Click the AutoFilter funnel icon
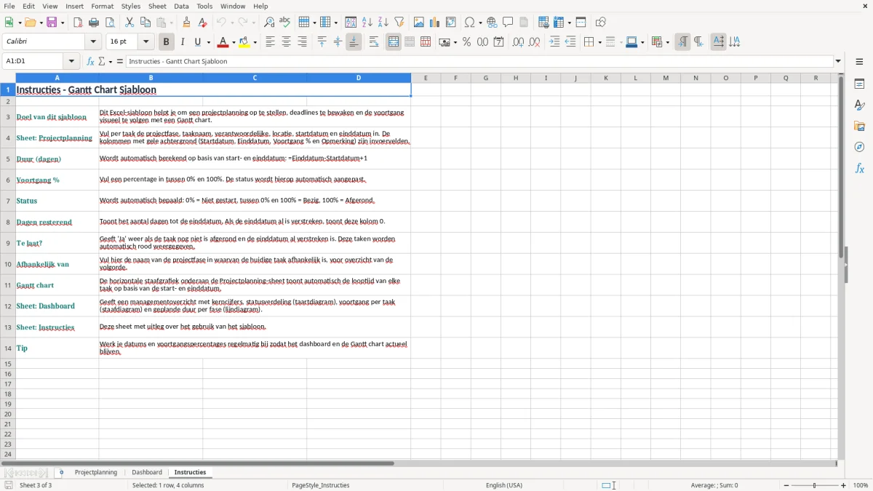The width and height of the screenshot is (873, 491). pos(399,23)
